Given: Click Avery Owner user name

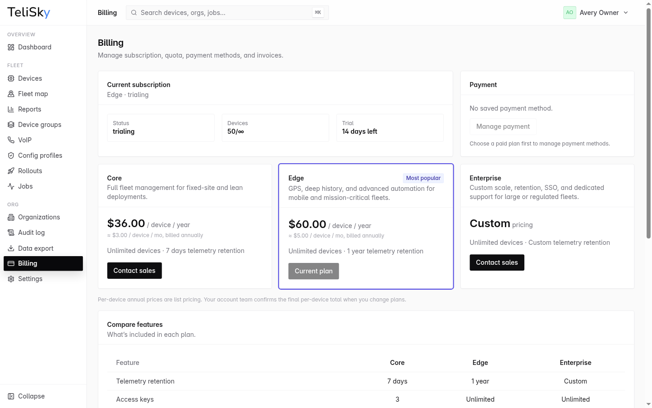Looking at the screenshot, I should 599,13.
